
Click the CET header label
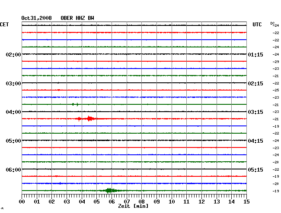[x=4, y=25]
